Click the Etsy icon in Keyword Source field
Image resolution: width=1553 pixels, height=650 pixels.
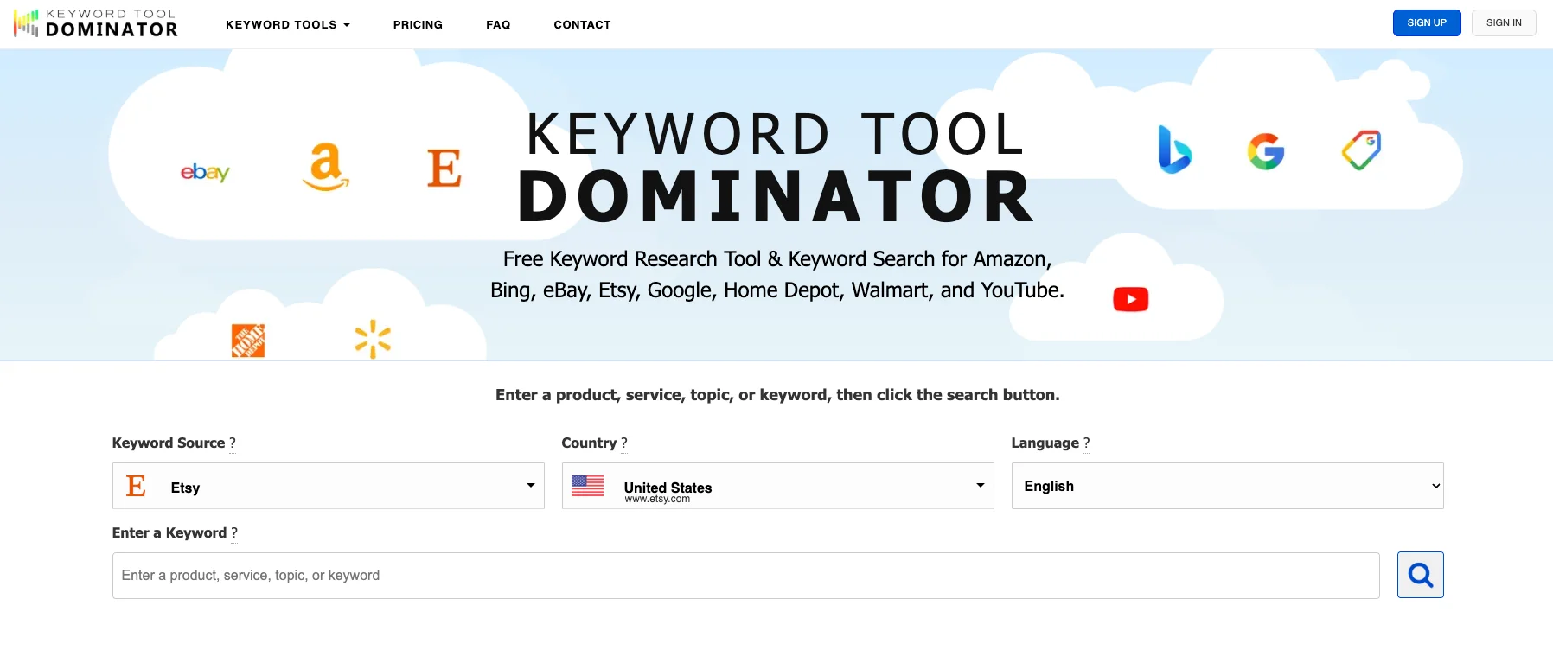pyautogui.click(x=136, y=486)
